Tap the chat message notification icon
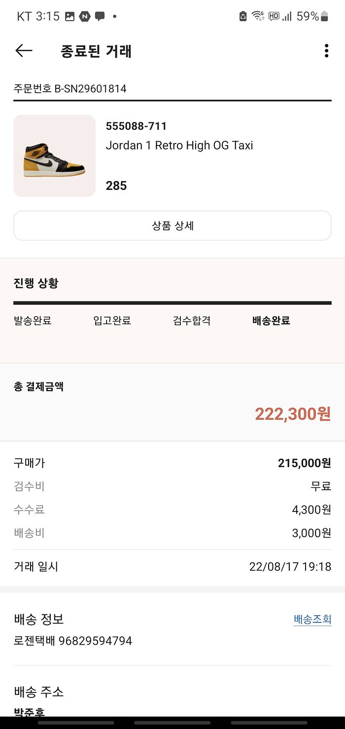Screen dimensions: 345x729 point(100,16)
